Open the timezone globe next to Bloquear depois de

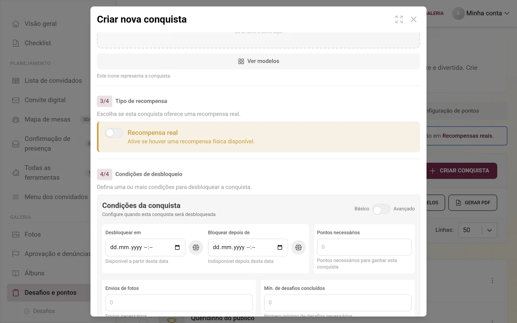point(298,247)
